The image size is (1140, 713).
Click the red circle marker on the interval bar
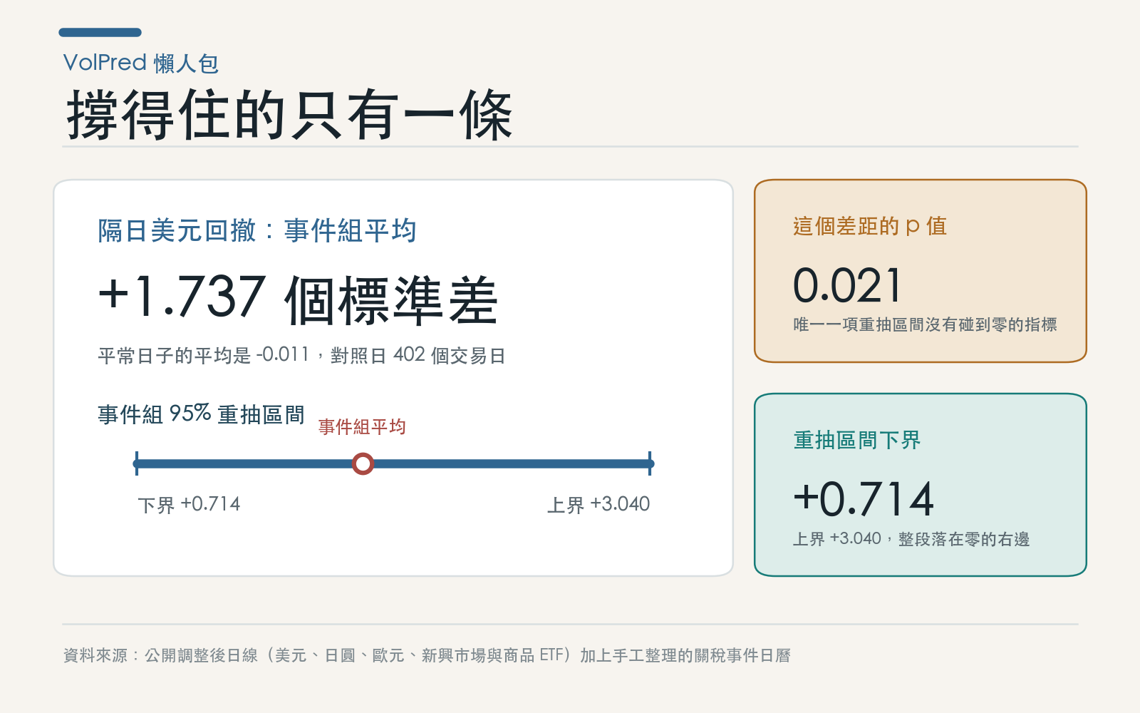(x=363, y=464)
